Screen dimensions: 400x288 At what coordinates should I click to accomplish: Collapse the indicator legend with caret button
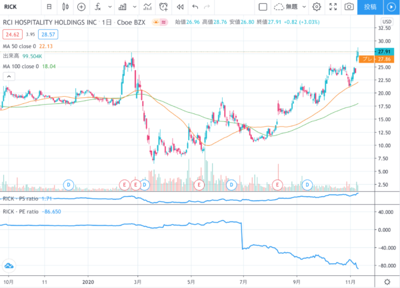[9, 76]
